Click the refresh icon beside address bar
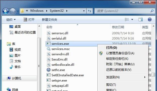Image resolution: width=157 pixels, height=91 pixels. 90,11
